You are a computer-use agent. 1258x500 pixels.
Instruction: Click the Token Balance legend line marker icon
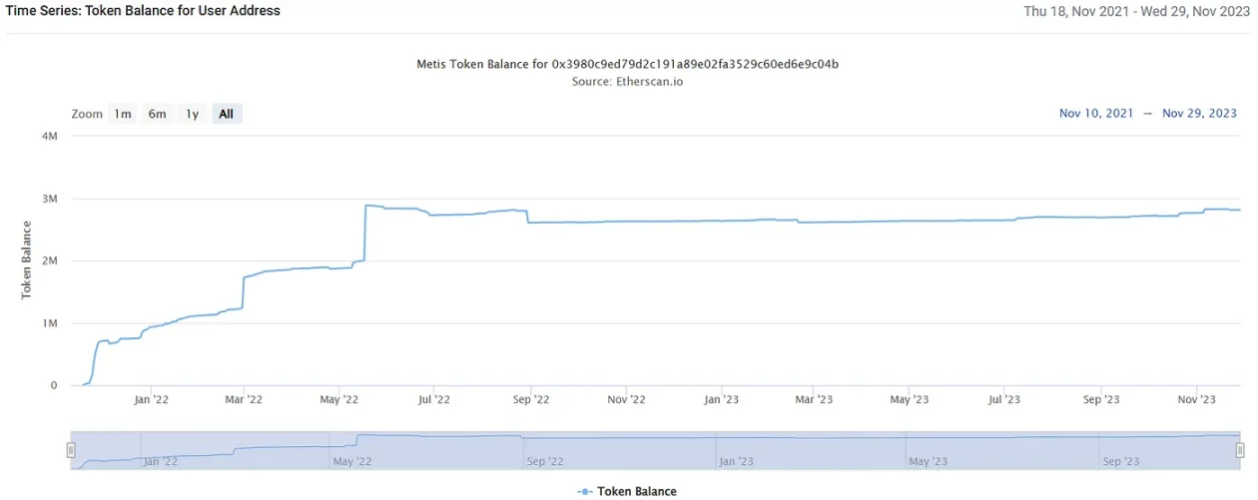click(x=584, y=491)
